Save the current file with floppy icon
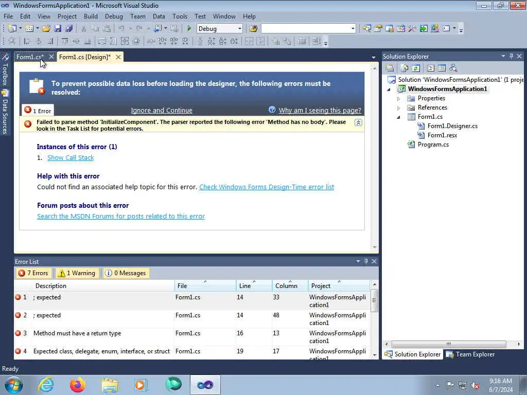Screen dimensions: 527x395 58,29
